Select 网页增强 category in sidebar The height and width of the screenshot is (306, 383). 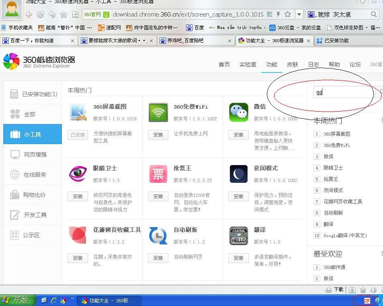[x=33, y=155]
